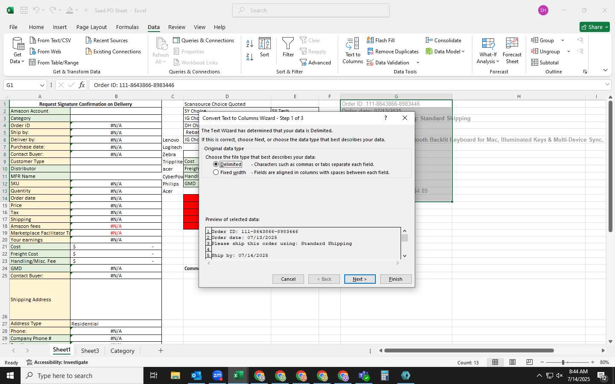Image resolution: width=615 pixels, height=384 pixels.
Task: Open Recent Sources
Action: coord(106,40)
